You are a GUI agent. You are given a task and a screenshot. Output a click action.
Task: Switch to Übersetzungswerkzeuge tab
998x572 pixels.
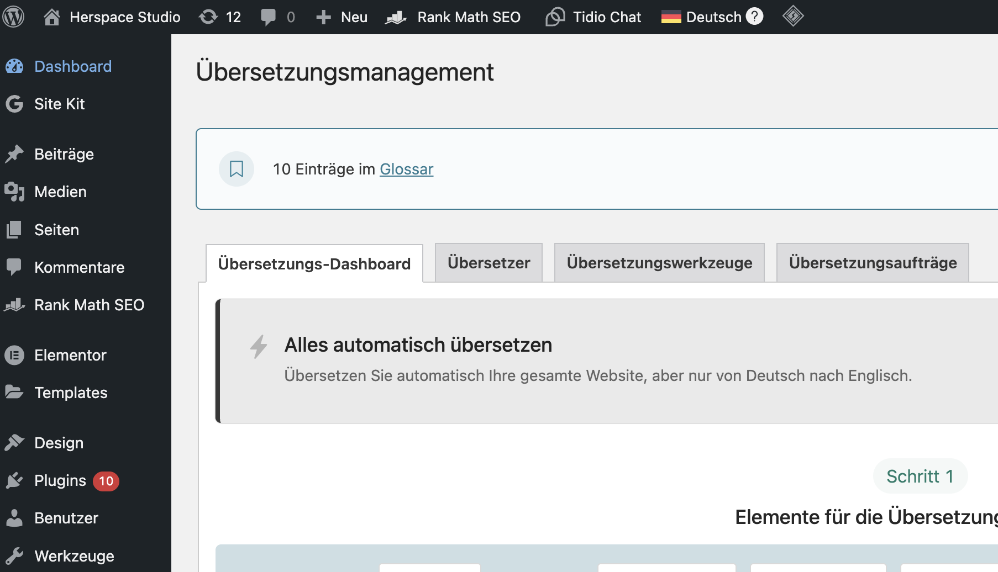point(659,263)
